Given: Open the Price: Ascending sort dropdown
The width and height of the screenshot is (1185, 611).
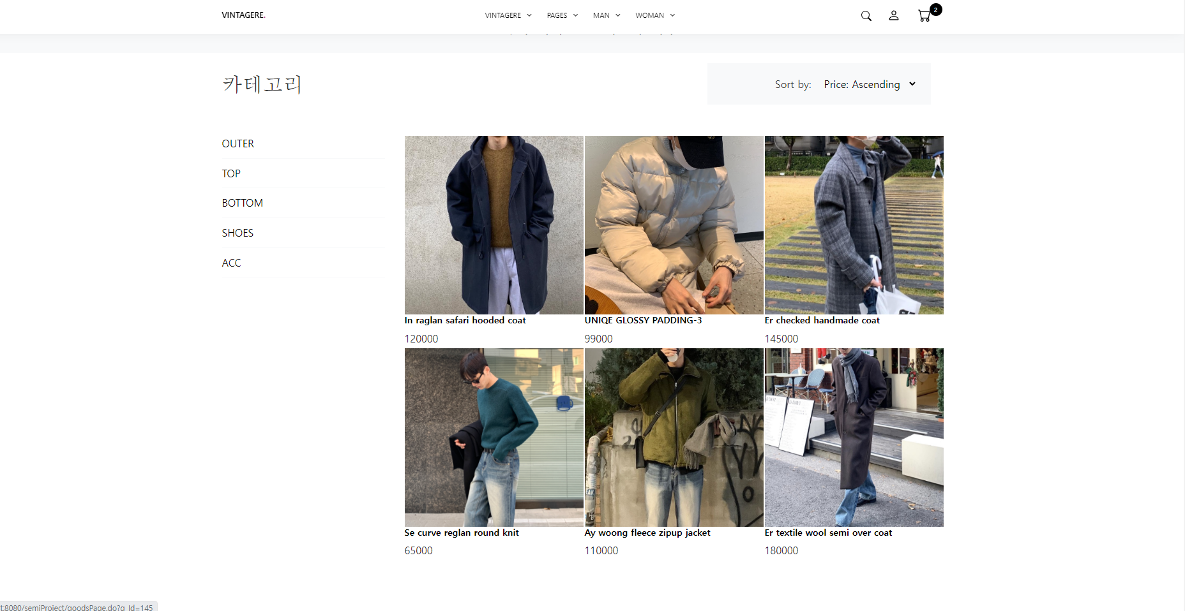Looking at the screenshot, I should pyautogui.click(x=870, y=84).
